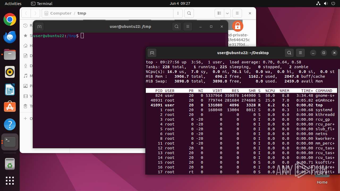Click the netns process row
Image resolution: width=340 pixels, height=191 pixels.
point(241,134)
